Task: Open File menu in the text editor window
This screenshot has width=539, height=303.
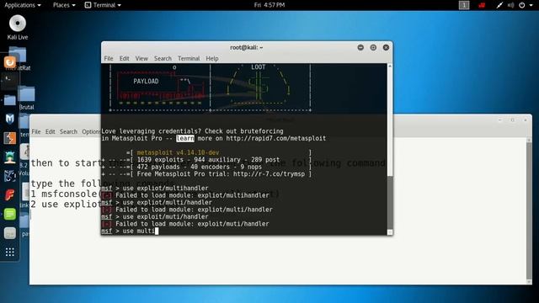Action: coord(36,131)
